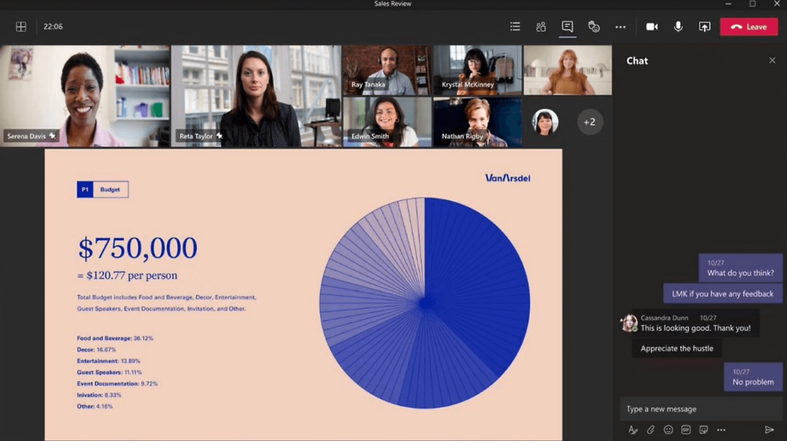Open the emoji picker
Viewport: 787px width, 441px height.
[668, 430]
